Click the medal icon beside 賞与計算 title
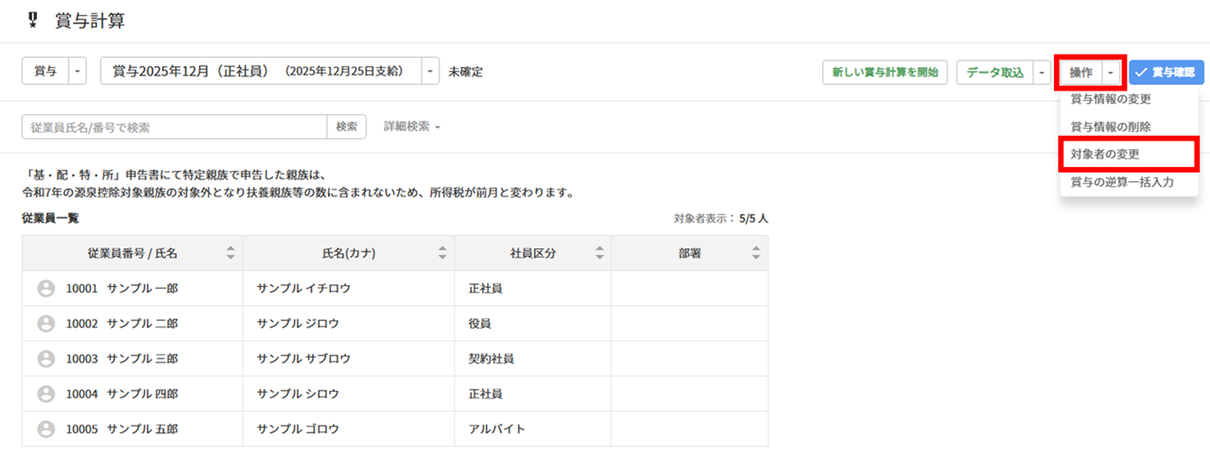Viewport: 1210px width, 454px height. coord(33,20)
